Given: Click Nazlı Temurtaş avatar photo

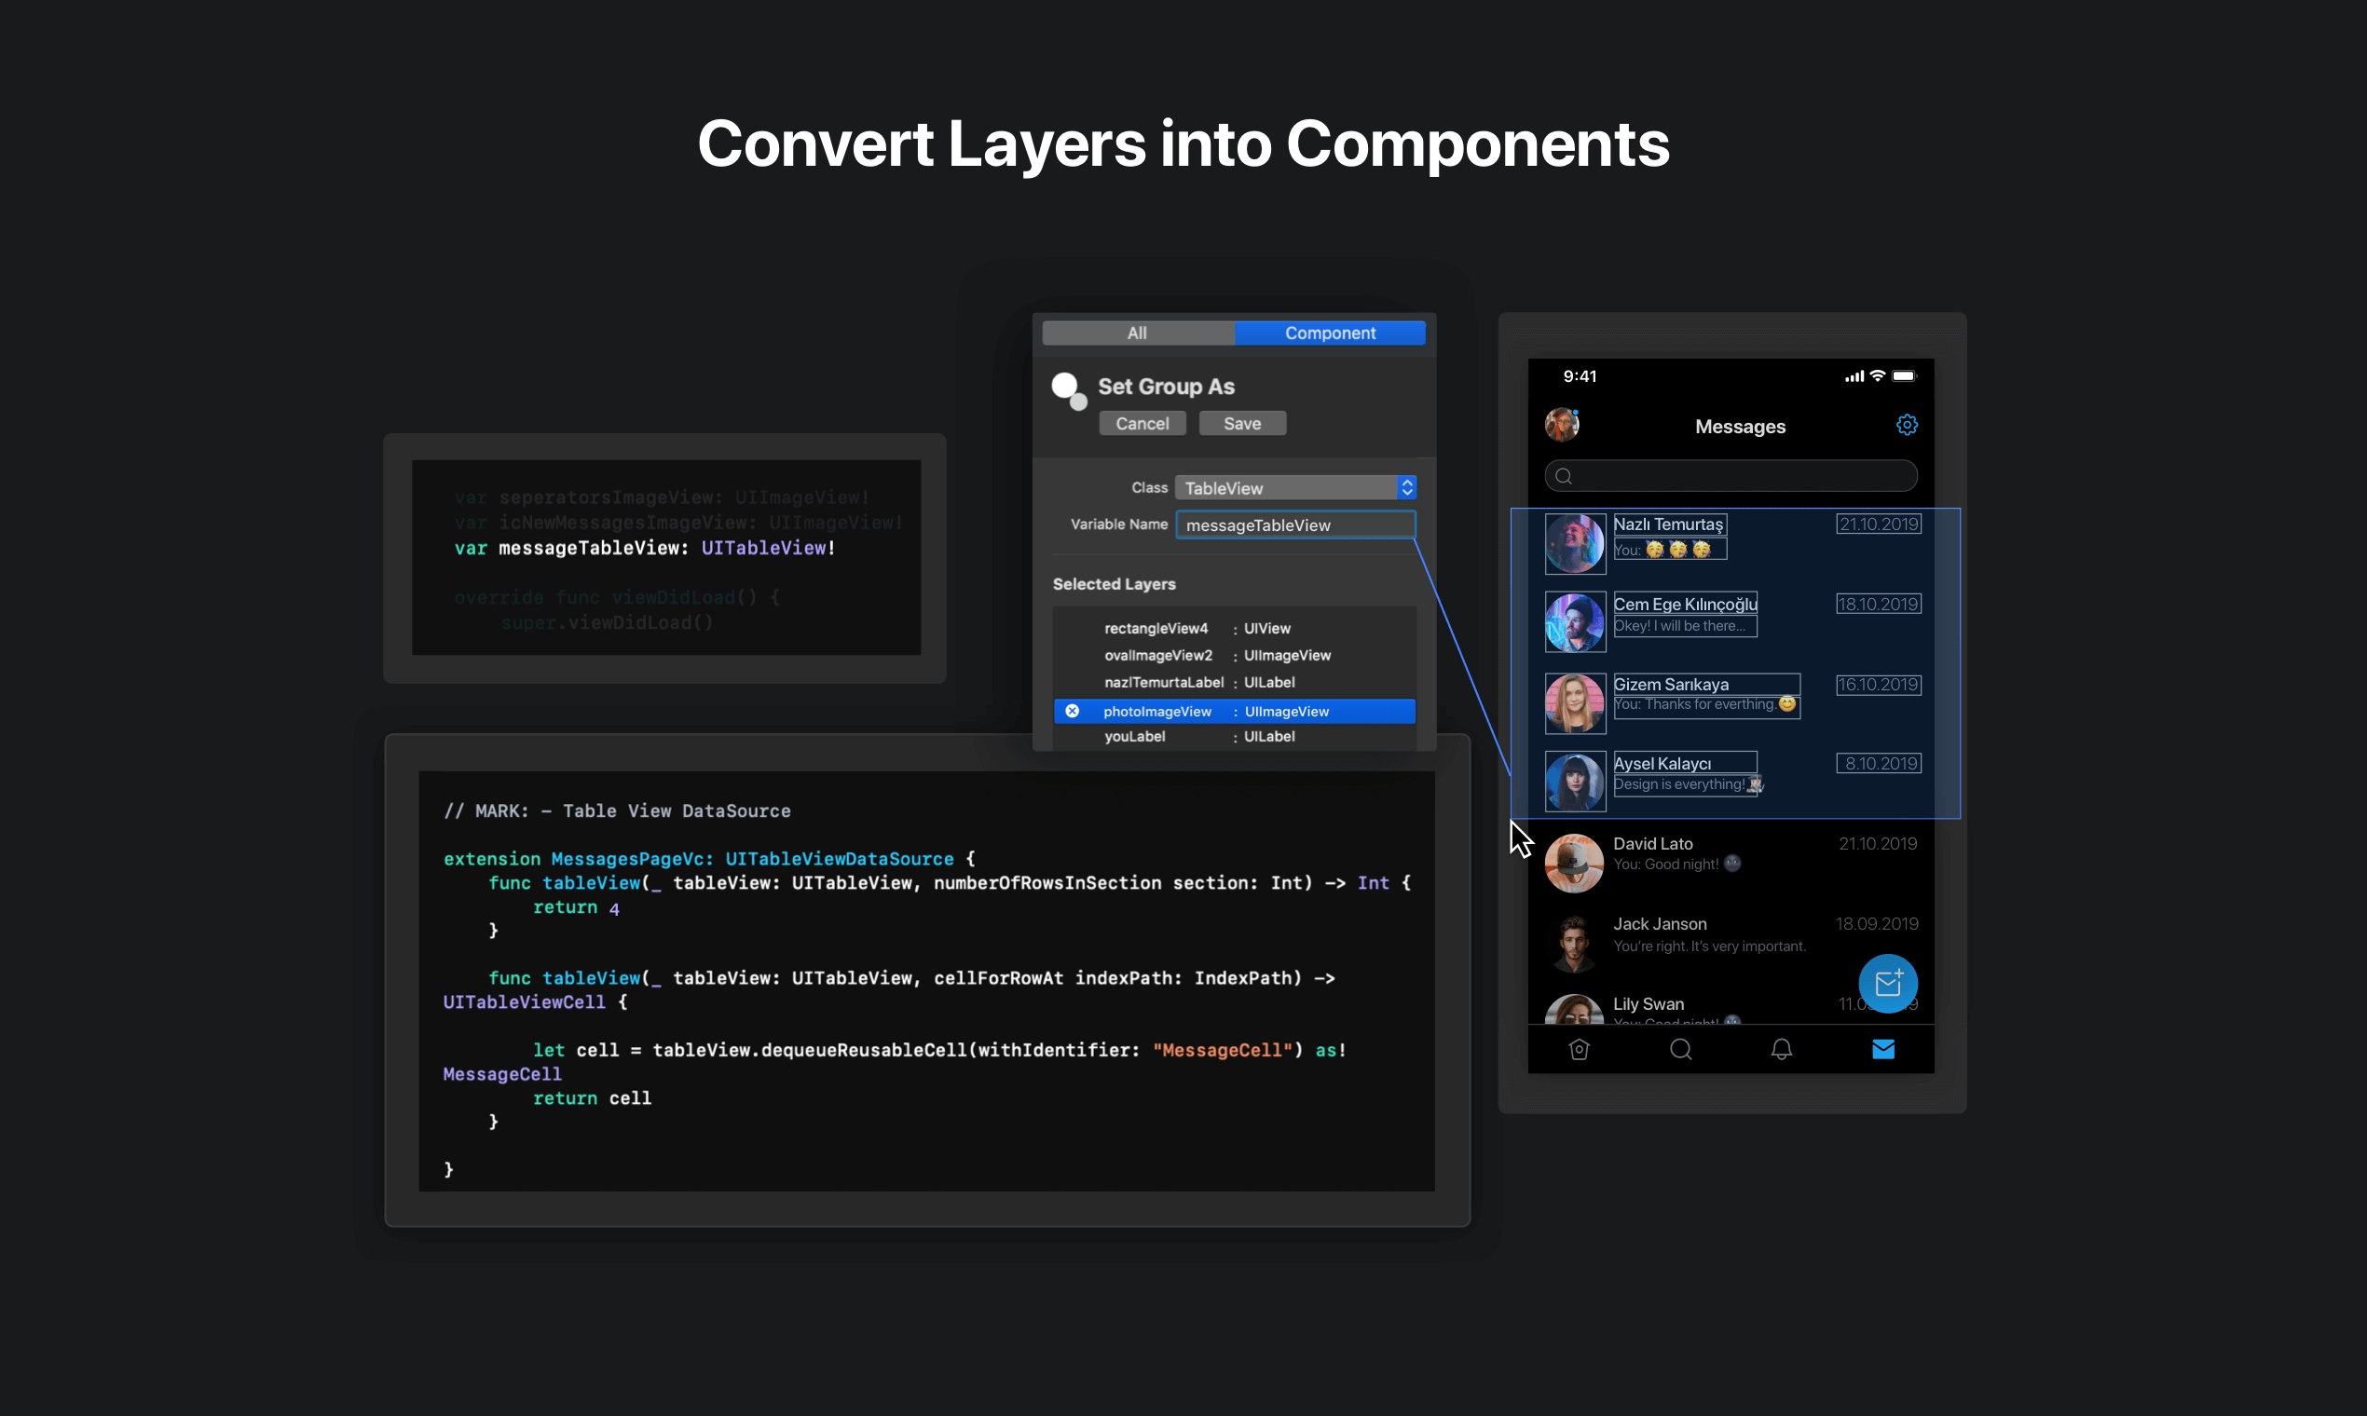Looking at the screenshot, I should pyautogui.click(x=1575, y=543).
